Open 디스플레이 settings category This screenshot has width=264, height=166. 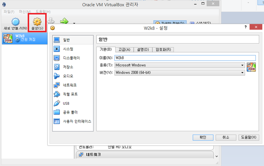tap(71, 58)
